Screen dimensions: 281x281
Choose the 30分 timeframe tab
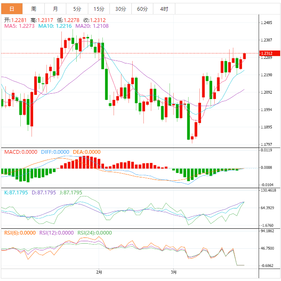click(121, 9)
